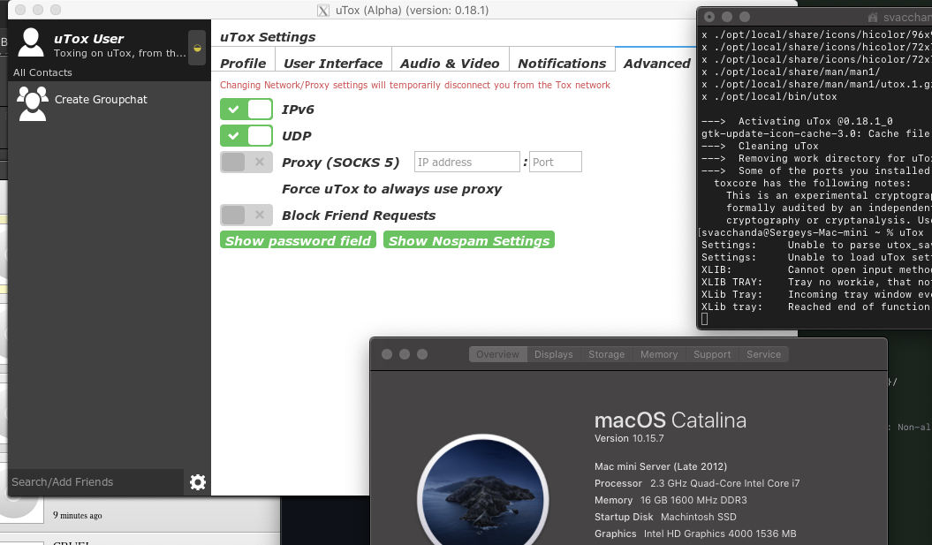
Task: Enable the Block Friend Requests switch
Action: pos(246,216)
